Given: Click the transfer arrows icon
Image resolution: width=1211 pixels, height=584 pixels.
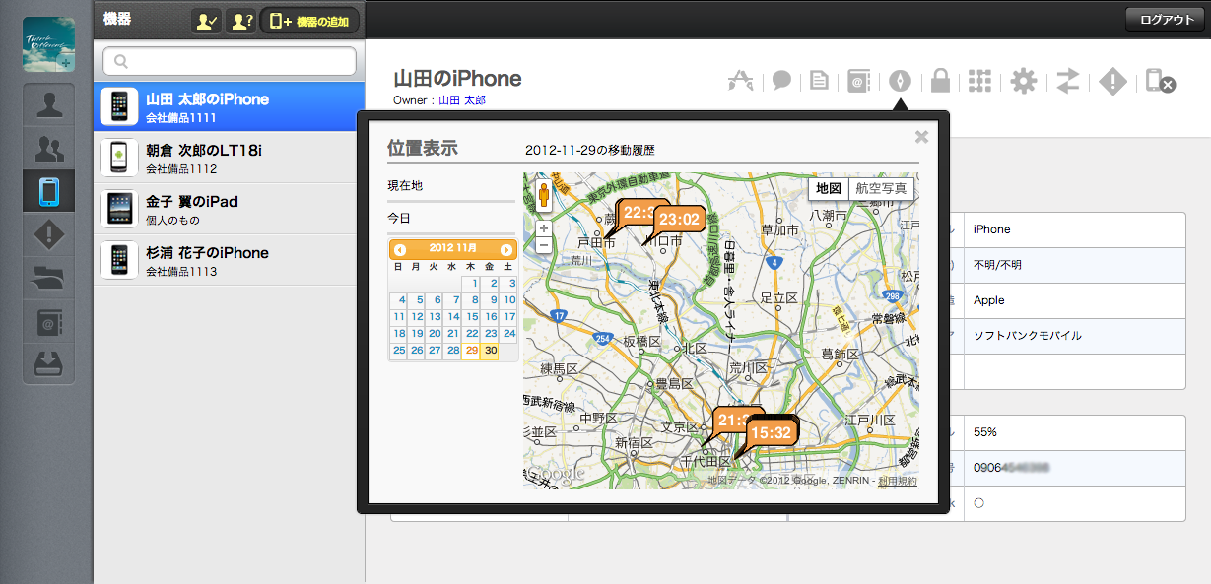Looking at the screenshot, I should 1068,81.
